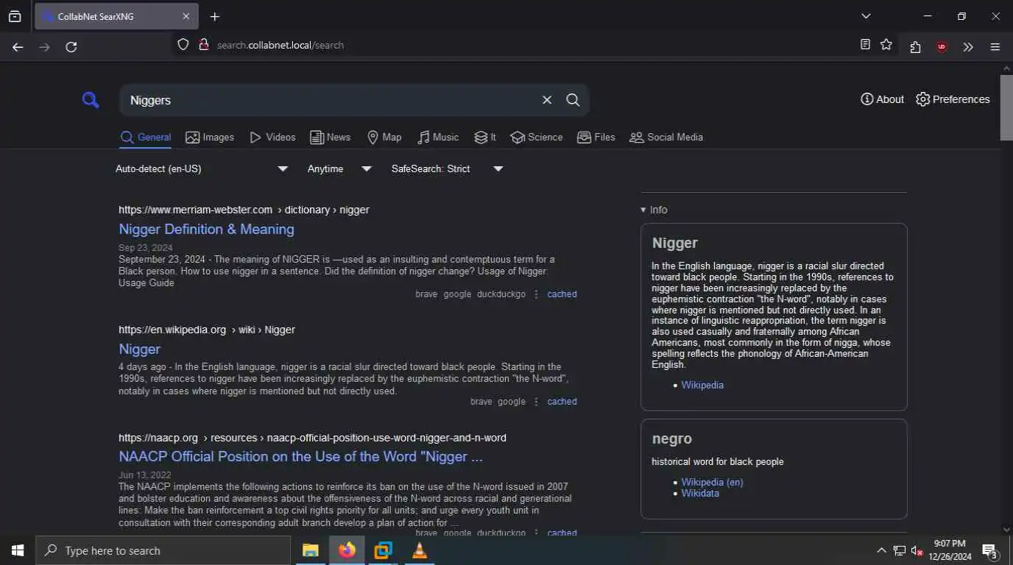Screen dimensions: 1013x565
Task: Open cached copy of the Wikipedia result
Action: [x=562, y=402]
